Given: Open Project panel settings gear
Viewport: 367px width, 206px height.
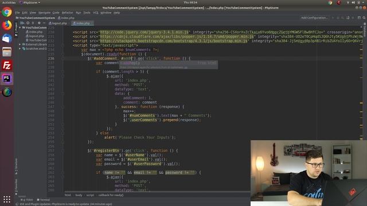Looking at the screenshot, I should coord(39,23).
